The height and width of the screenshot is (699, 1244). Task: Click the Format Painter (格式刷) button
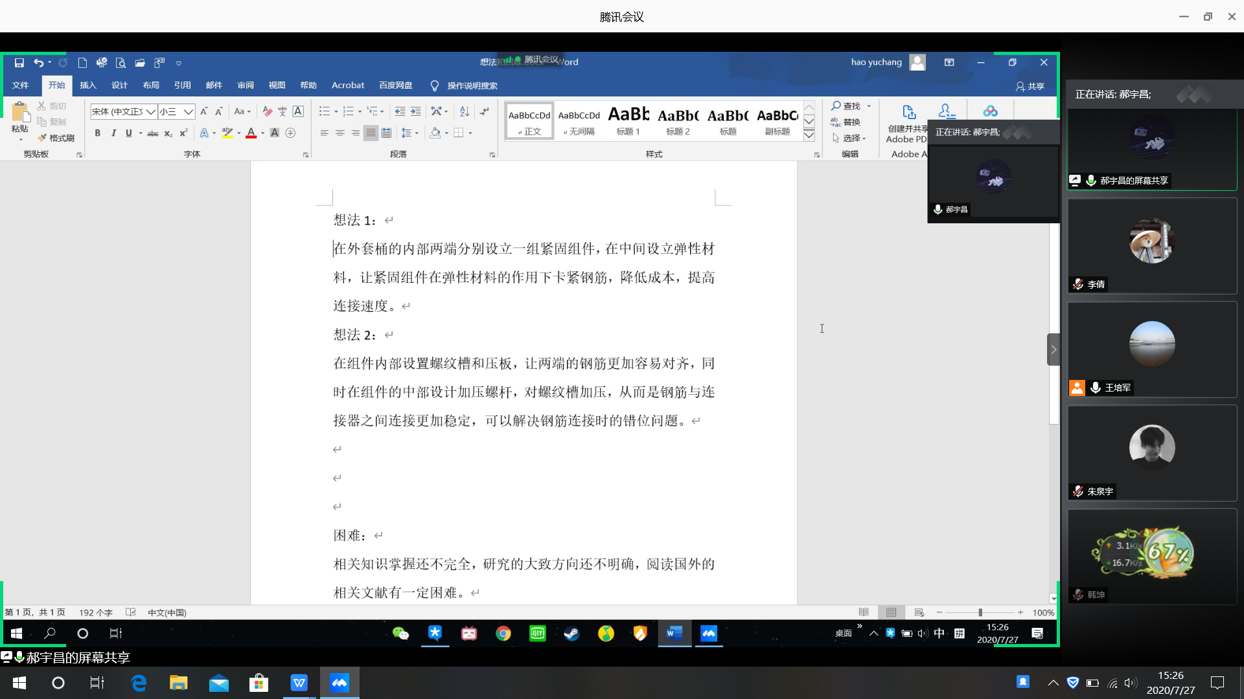click(x=56, y=138)
